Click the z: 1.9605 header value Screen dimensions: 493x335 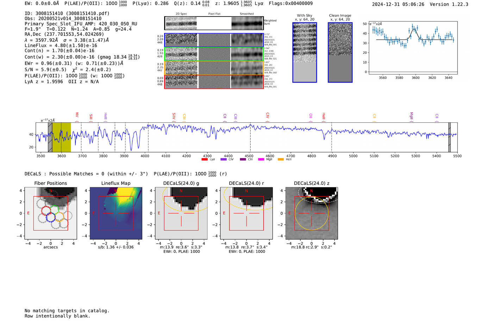233,4
